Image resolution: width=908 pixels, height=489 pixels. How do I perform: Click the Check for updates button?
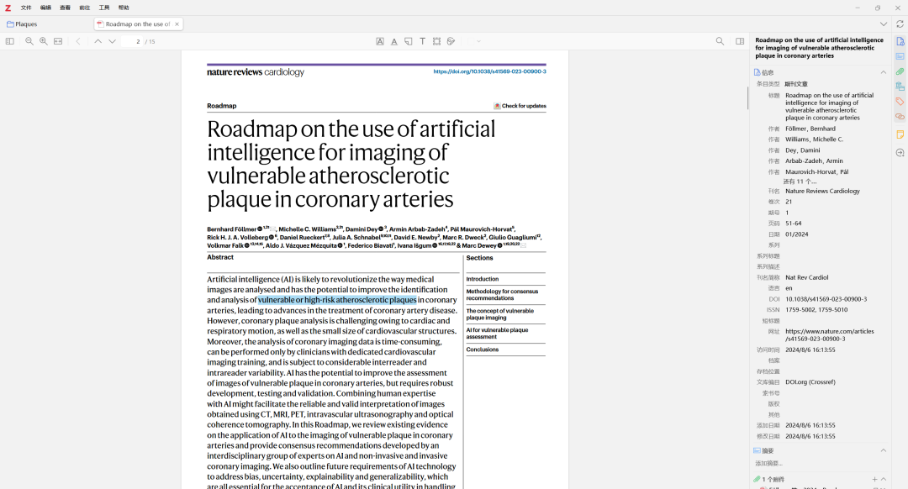[520, 106]
